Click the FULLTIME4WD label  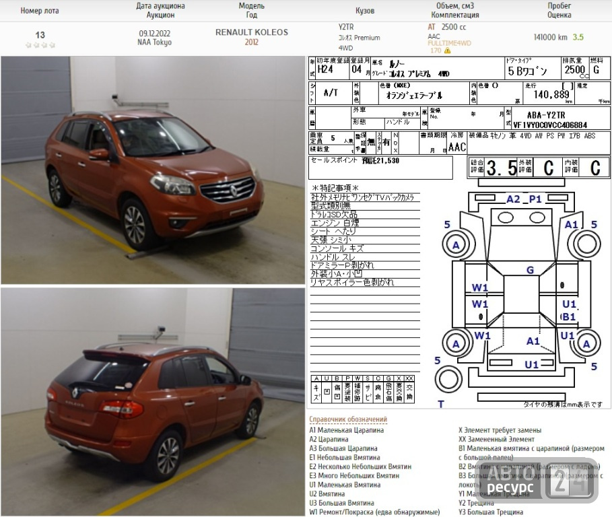coord(450,43)
